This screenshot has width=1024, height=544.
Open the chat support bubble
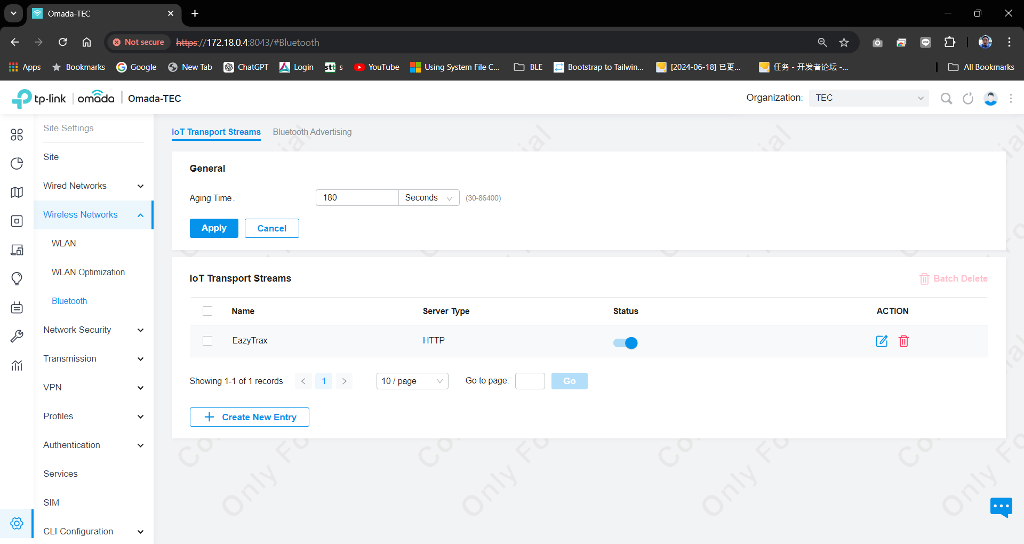coord(1001,507)
